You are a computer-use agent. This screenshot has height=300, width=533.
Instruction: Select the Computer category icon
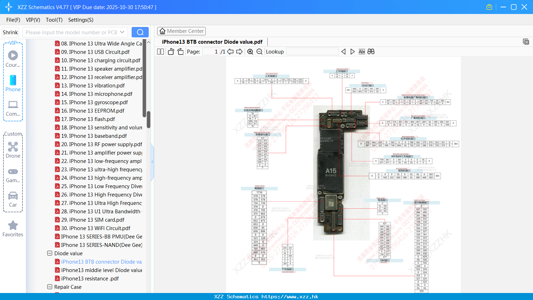(x=13, y=108)
